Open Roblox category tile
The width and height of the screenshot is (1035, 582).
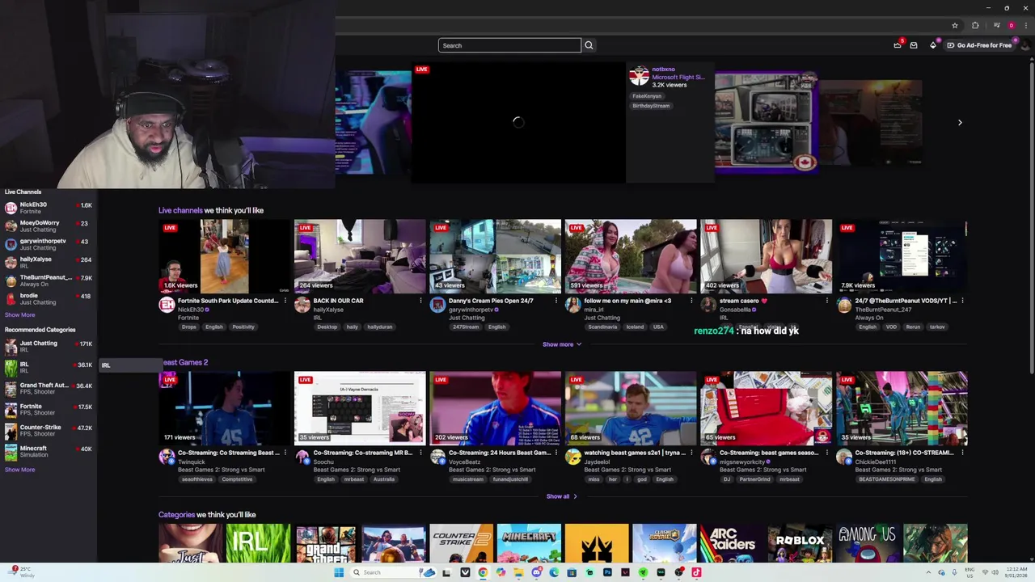point(800,543)
